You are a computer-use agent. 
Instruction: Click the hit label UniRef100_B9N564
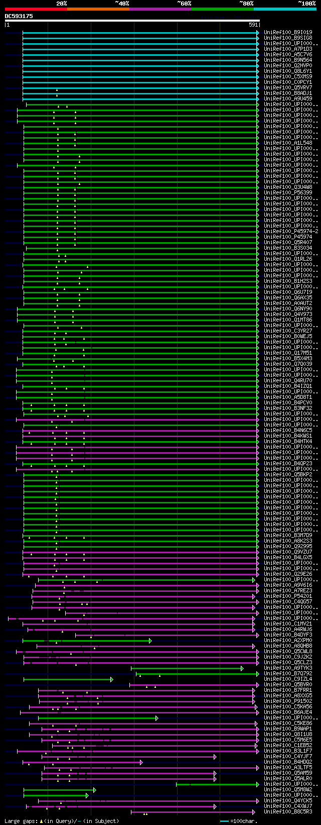(288, 60)
